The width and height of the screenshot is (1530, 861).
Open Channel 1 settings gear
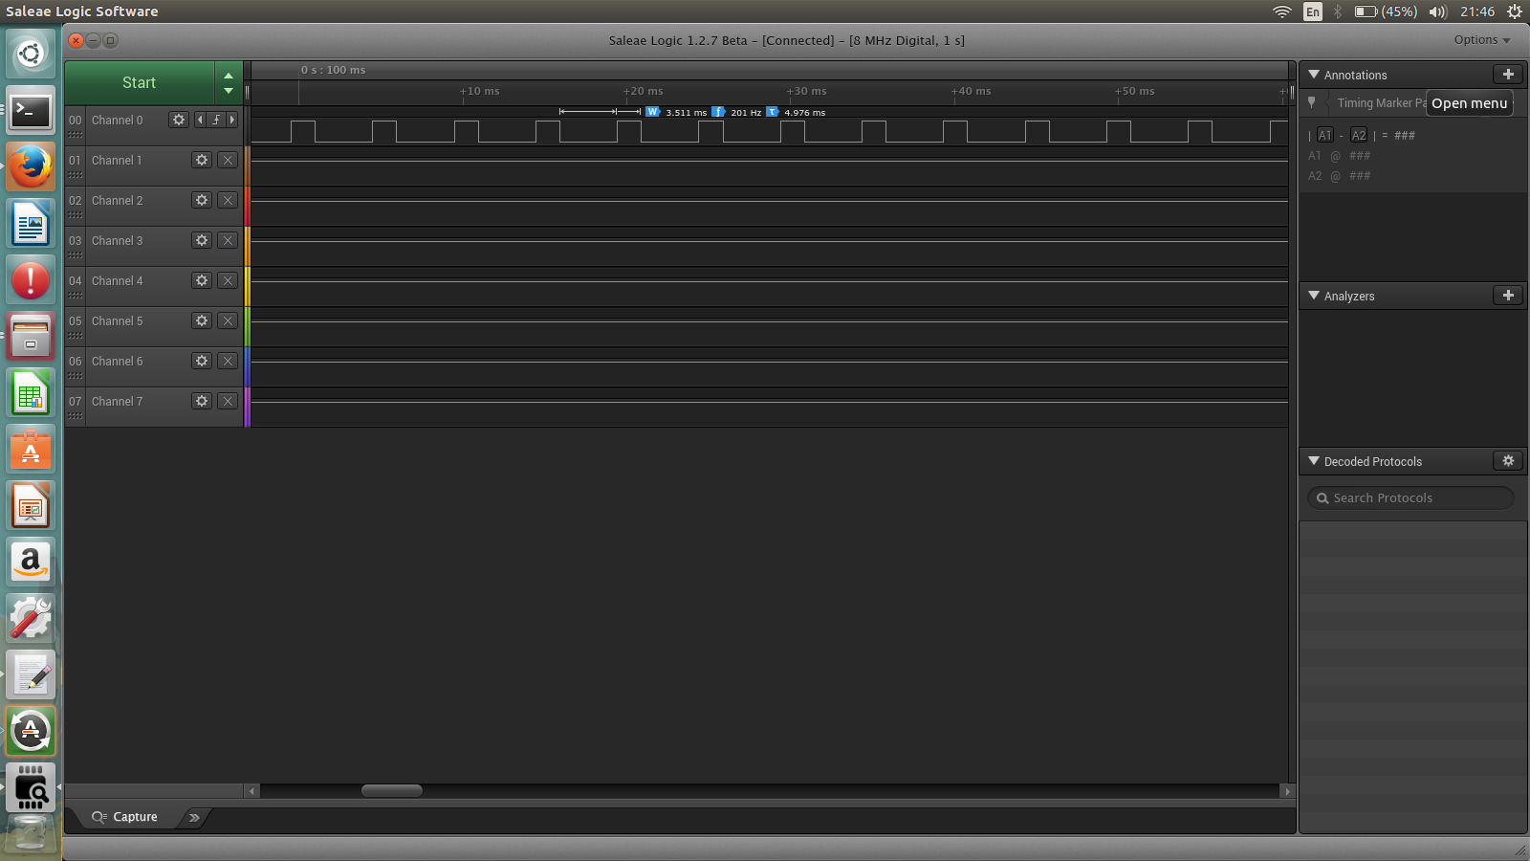click(202, 160)
